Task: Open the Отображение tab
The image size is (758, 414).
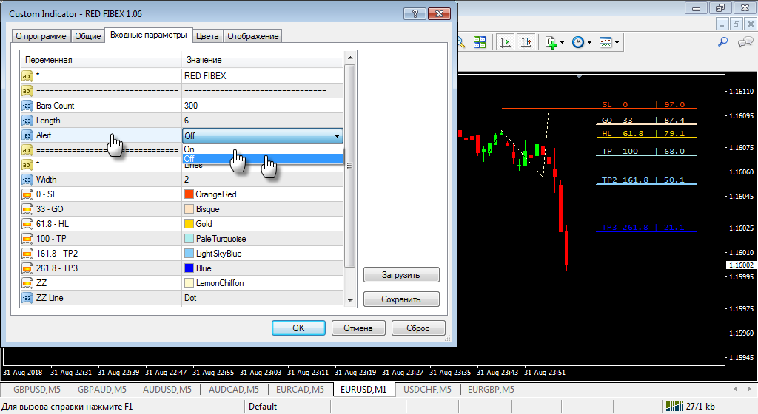Action: [253, 36]
